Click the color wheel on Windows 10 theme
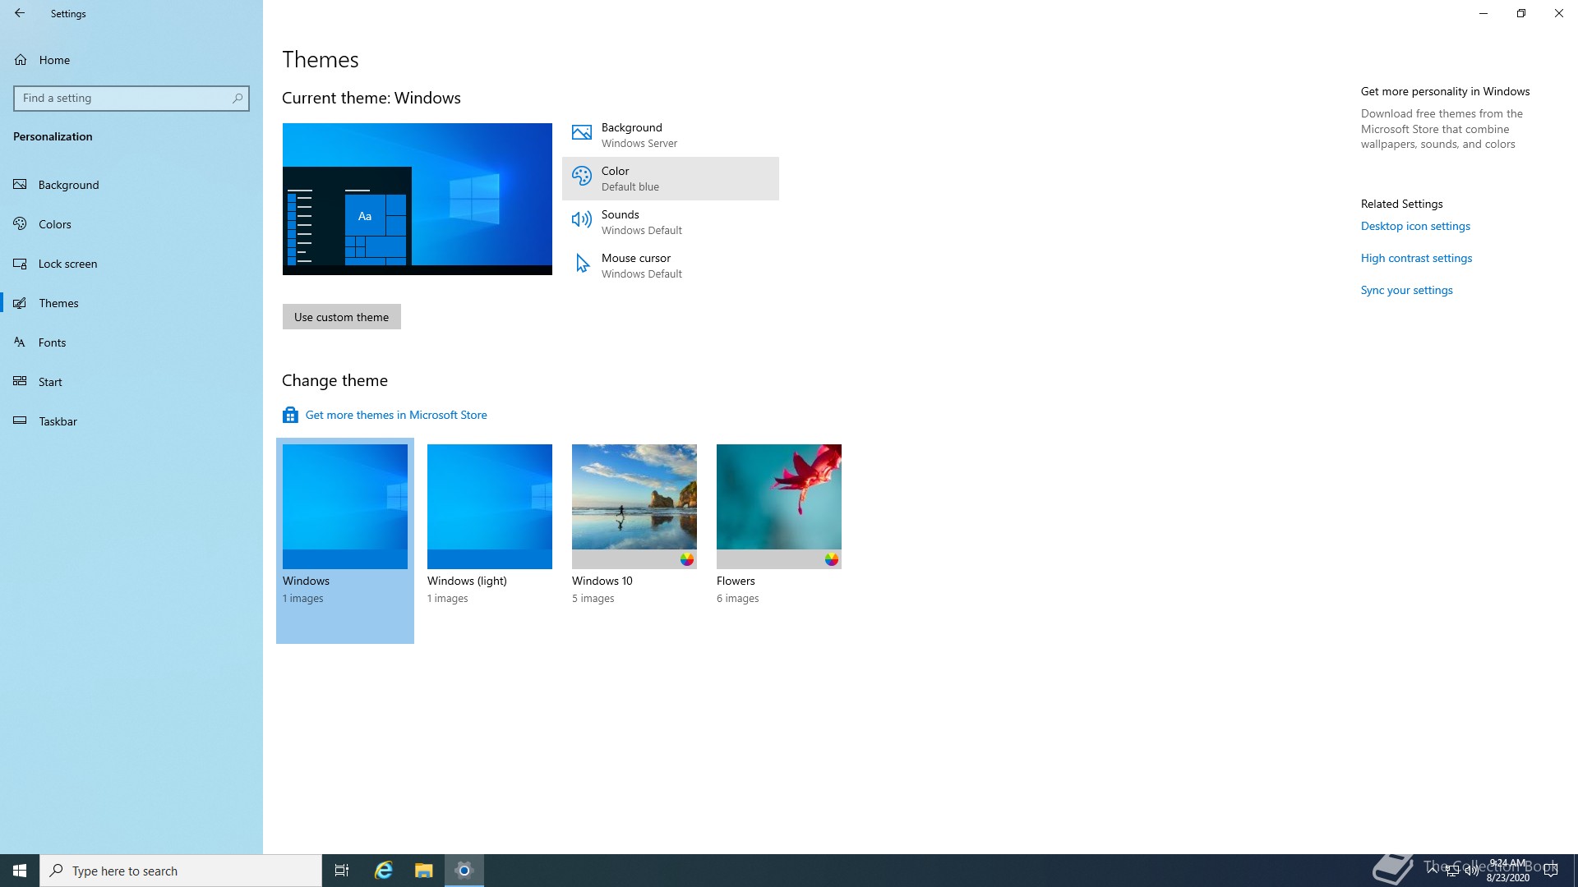Screen dimensions: 1578x887 (x=687, y=559)
